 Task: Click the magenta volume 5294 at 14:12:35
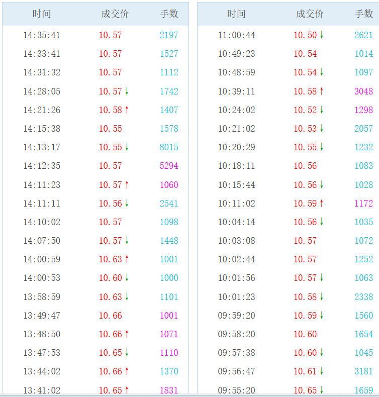pos(169,166)
